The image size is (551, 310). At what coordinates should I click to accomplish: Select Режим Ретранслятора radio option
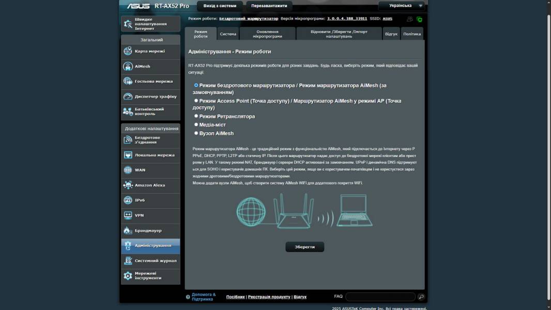pyautogui.click(x=196, y=116)
